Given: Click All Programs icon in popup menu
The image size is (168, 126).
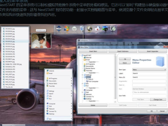Looking at the screenshot, I should [x=48, y=78].
